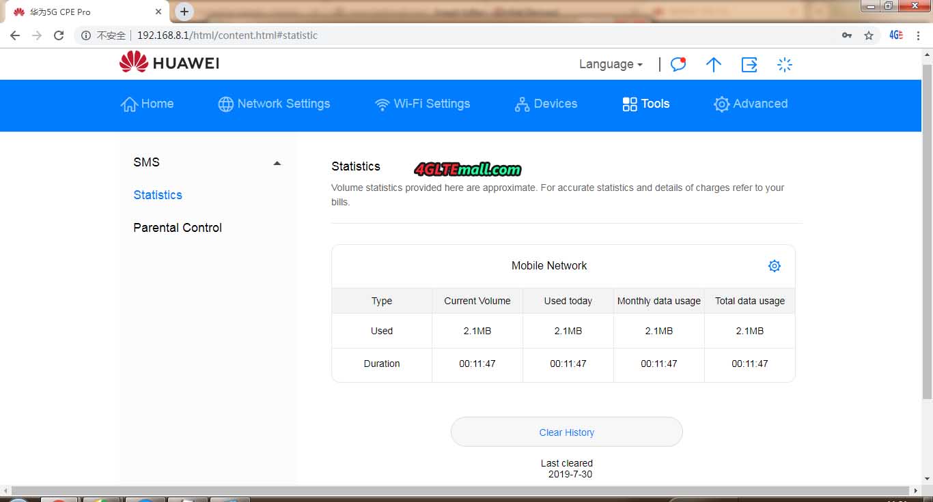Open Chrome three-dot menu
Screen dimensions: 933x502
point(919,35)
